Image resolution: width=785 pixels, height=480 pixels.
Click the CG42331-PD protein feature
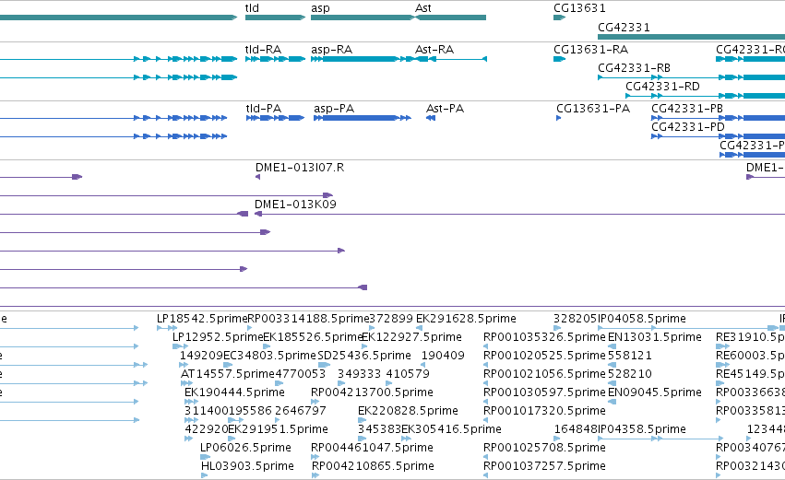point(718,136)
